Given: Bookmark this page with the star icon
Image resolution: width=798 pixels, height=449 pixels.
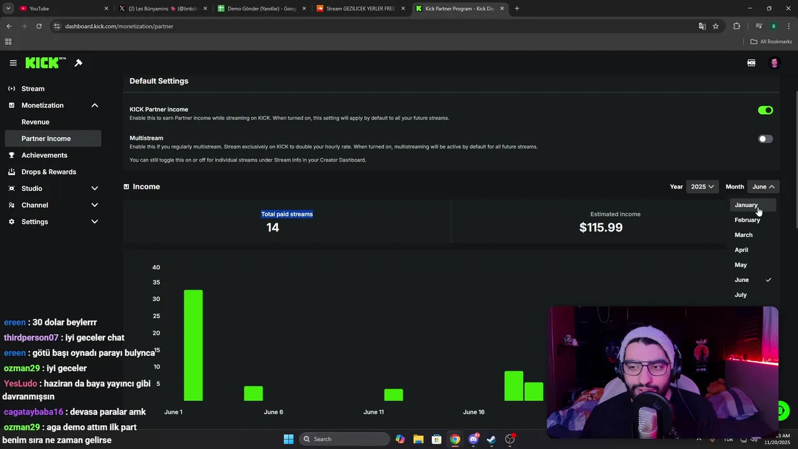Looking at the screenshot, I should (x=716, y=26).
